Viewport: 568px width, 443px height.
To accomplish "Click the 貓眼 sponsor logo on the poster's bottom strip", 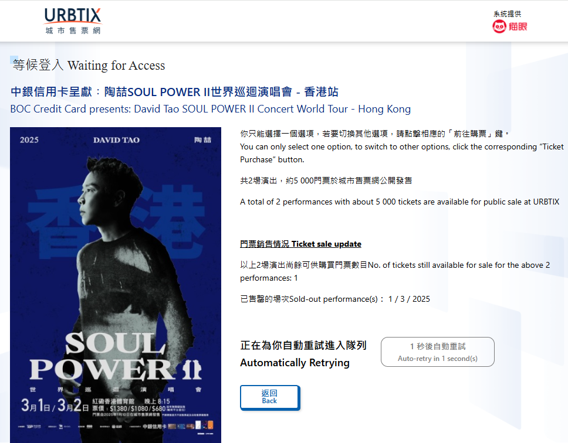I will pyautogui.click(x=117, y=427).
